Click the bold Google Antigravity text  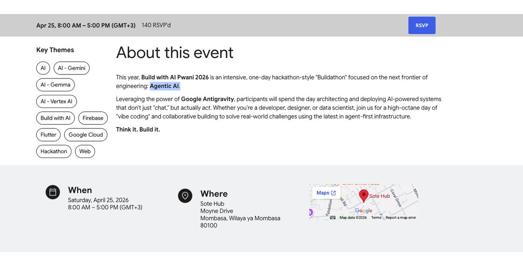[207, 99]
